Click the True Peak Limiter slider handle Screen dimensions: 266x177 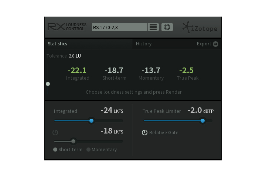click(x=202, y=121)
